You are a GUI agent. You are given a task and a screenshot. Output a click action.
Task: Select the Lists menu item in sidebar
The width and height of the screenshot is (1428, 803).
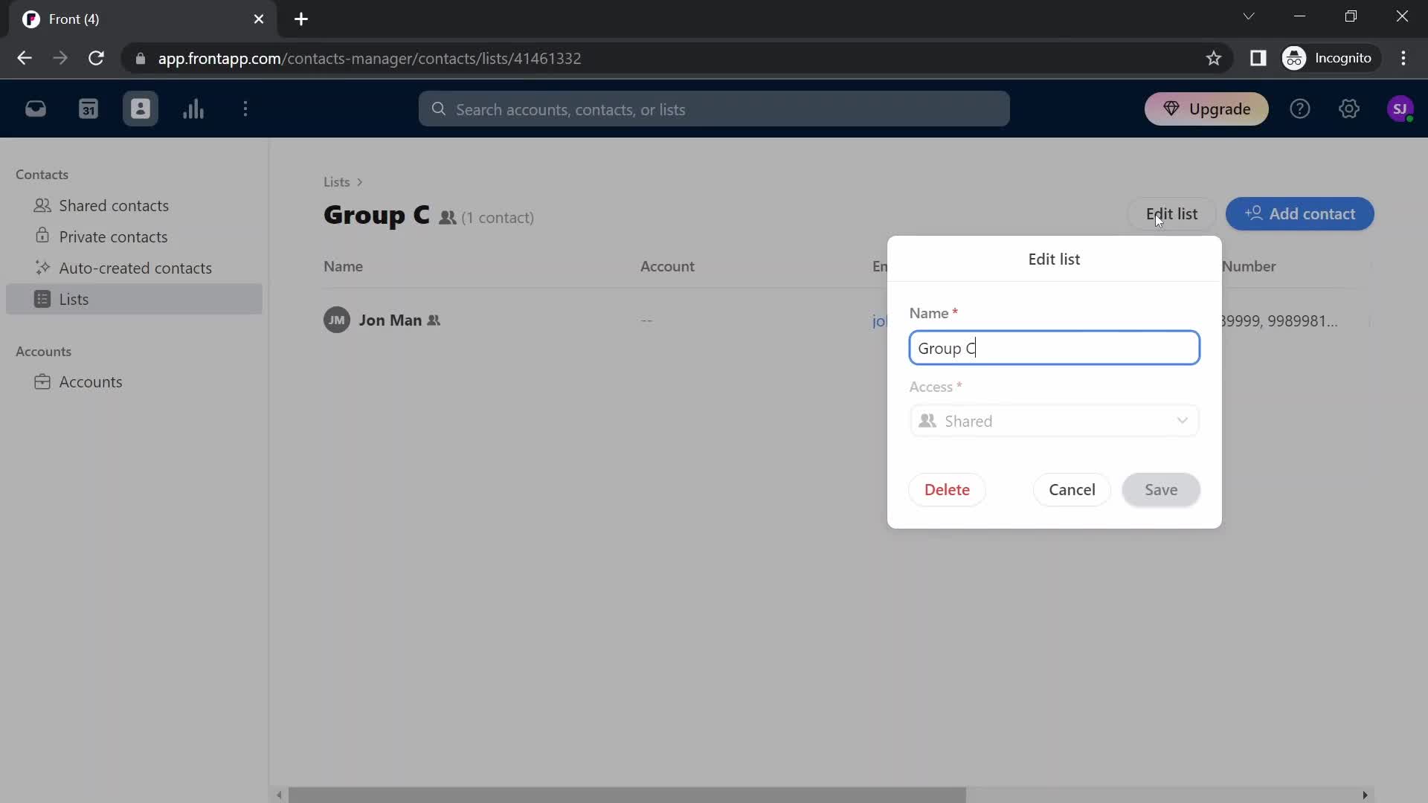click(74, 299)
